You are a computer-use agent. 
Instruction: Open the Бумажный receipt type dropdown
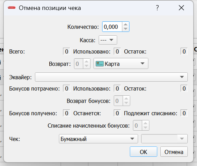99,139
